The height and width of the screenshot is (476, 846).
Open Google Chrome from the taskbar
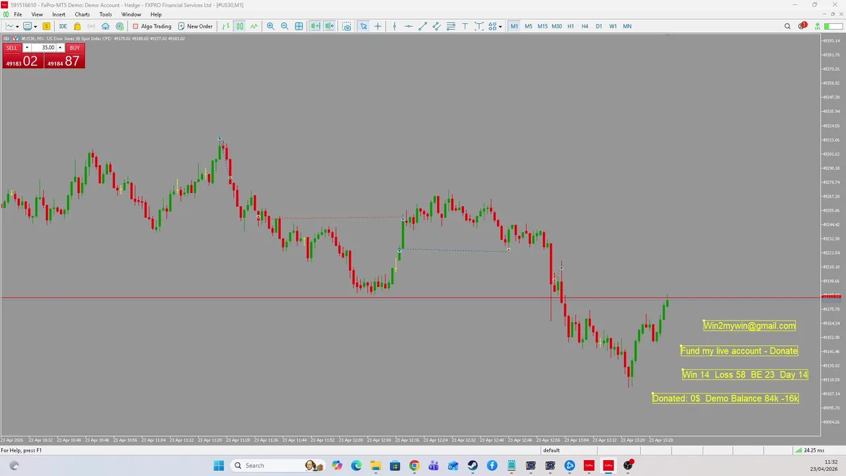pyautogui.click(x=414, y=465)
